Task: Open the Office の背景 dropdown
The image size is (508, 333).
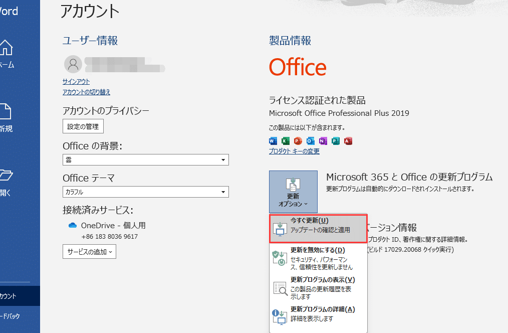Action: pyautogui.click(x=145, y=160)
